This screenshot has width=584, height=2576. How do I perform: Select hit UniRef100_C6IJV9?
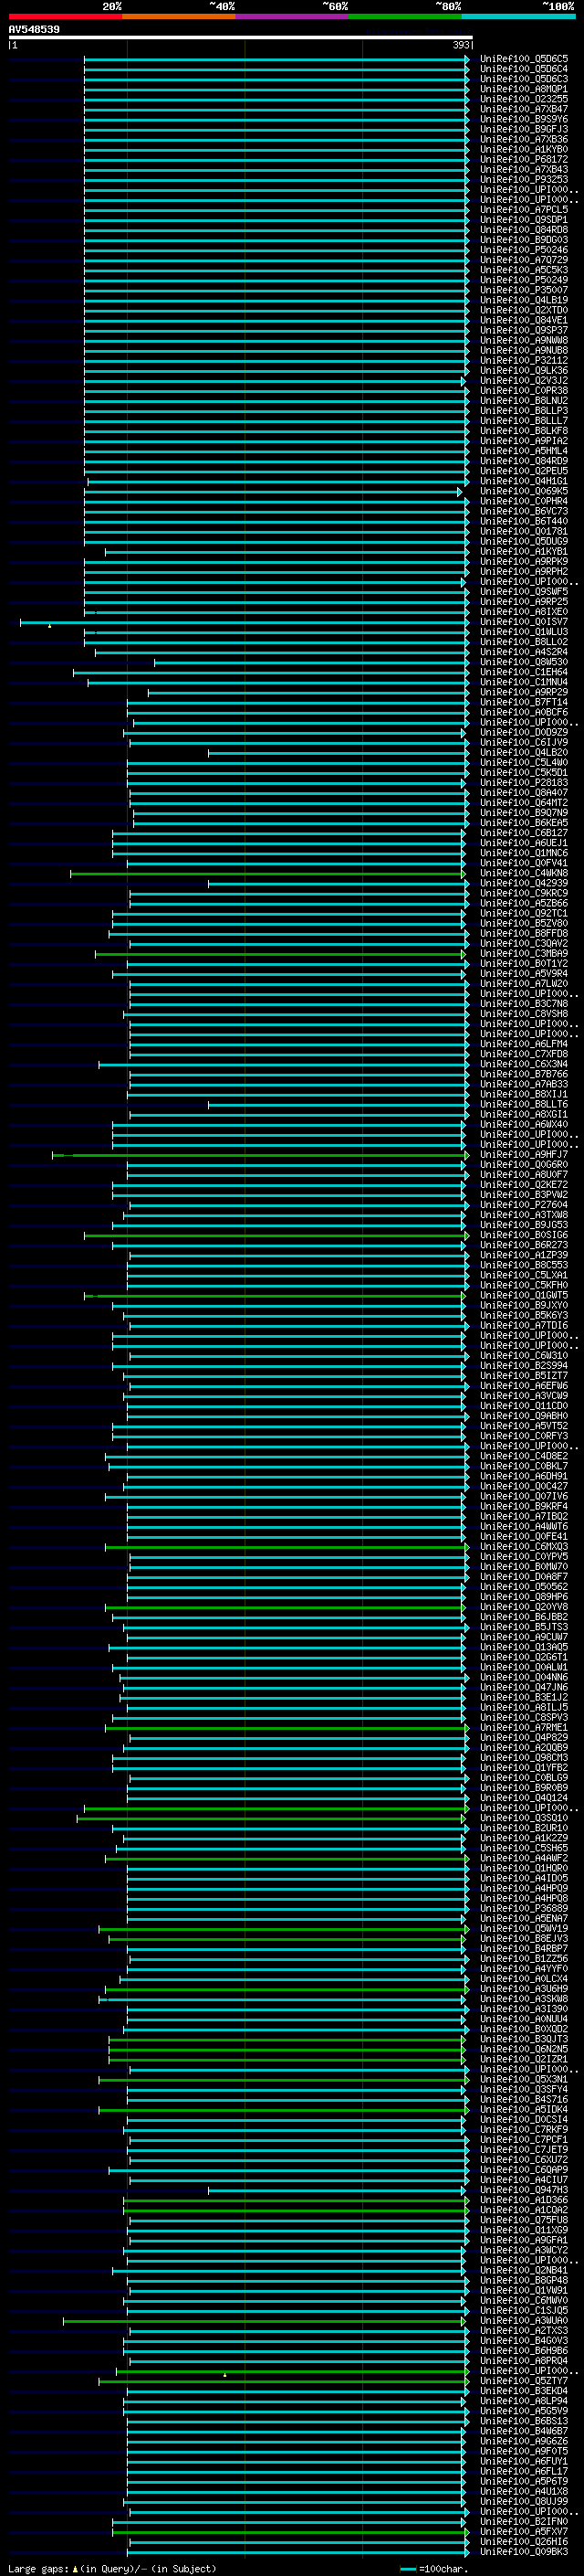tap(524, 742)
